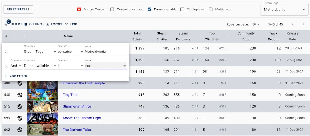The height and width of the screenshot is (136, 310).
Task: Click the 1-45 of 45 pagination text
Action: click(x=276, y=24)
